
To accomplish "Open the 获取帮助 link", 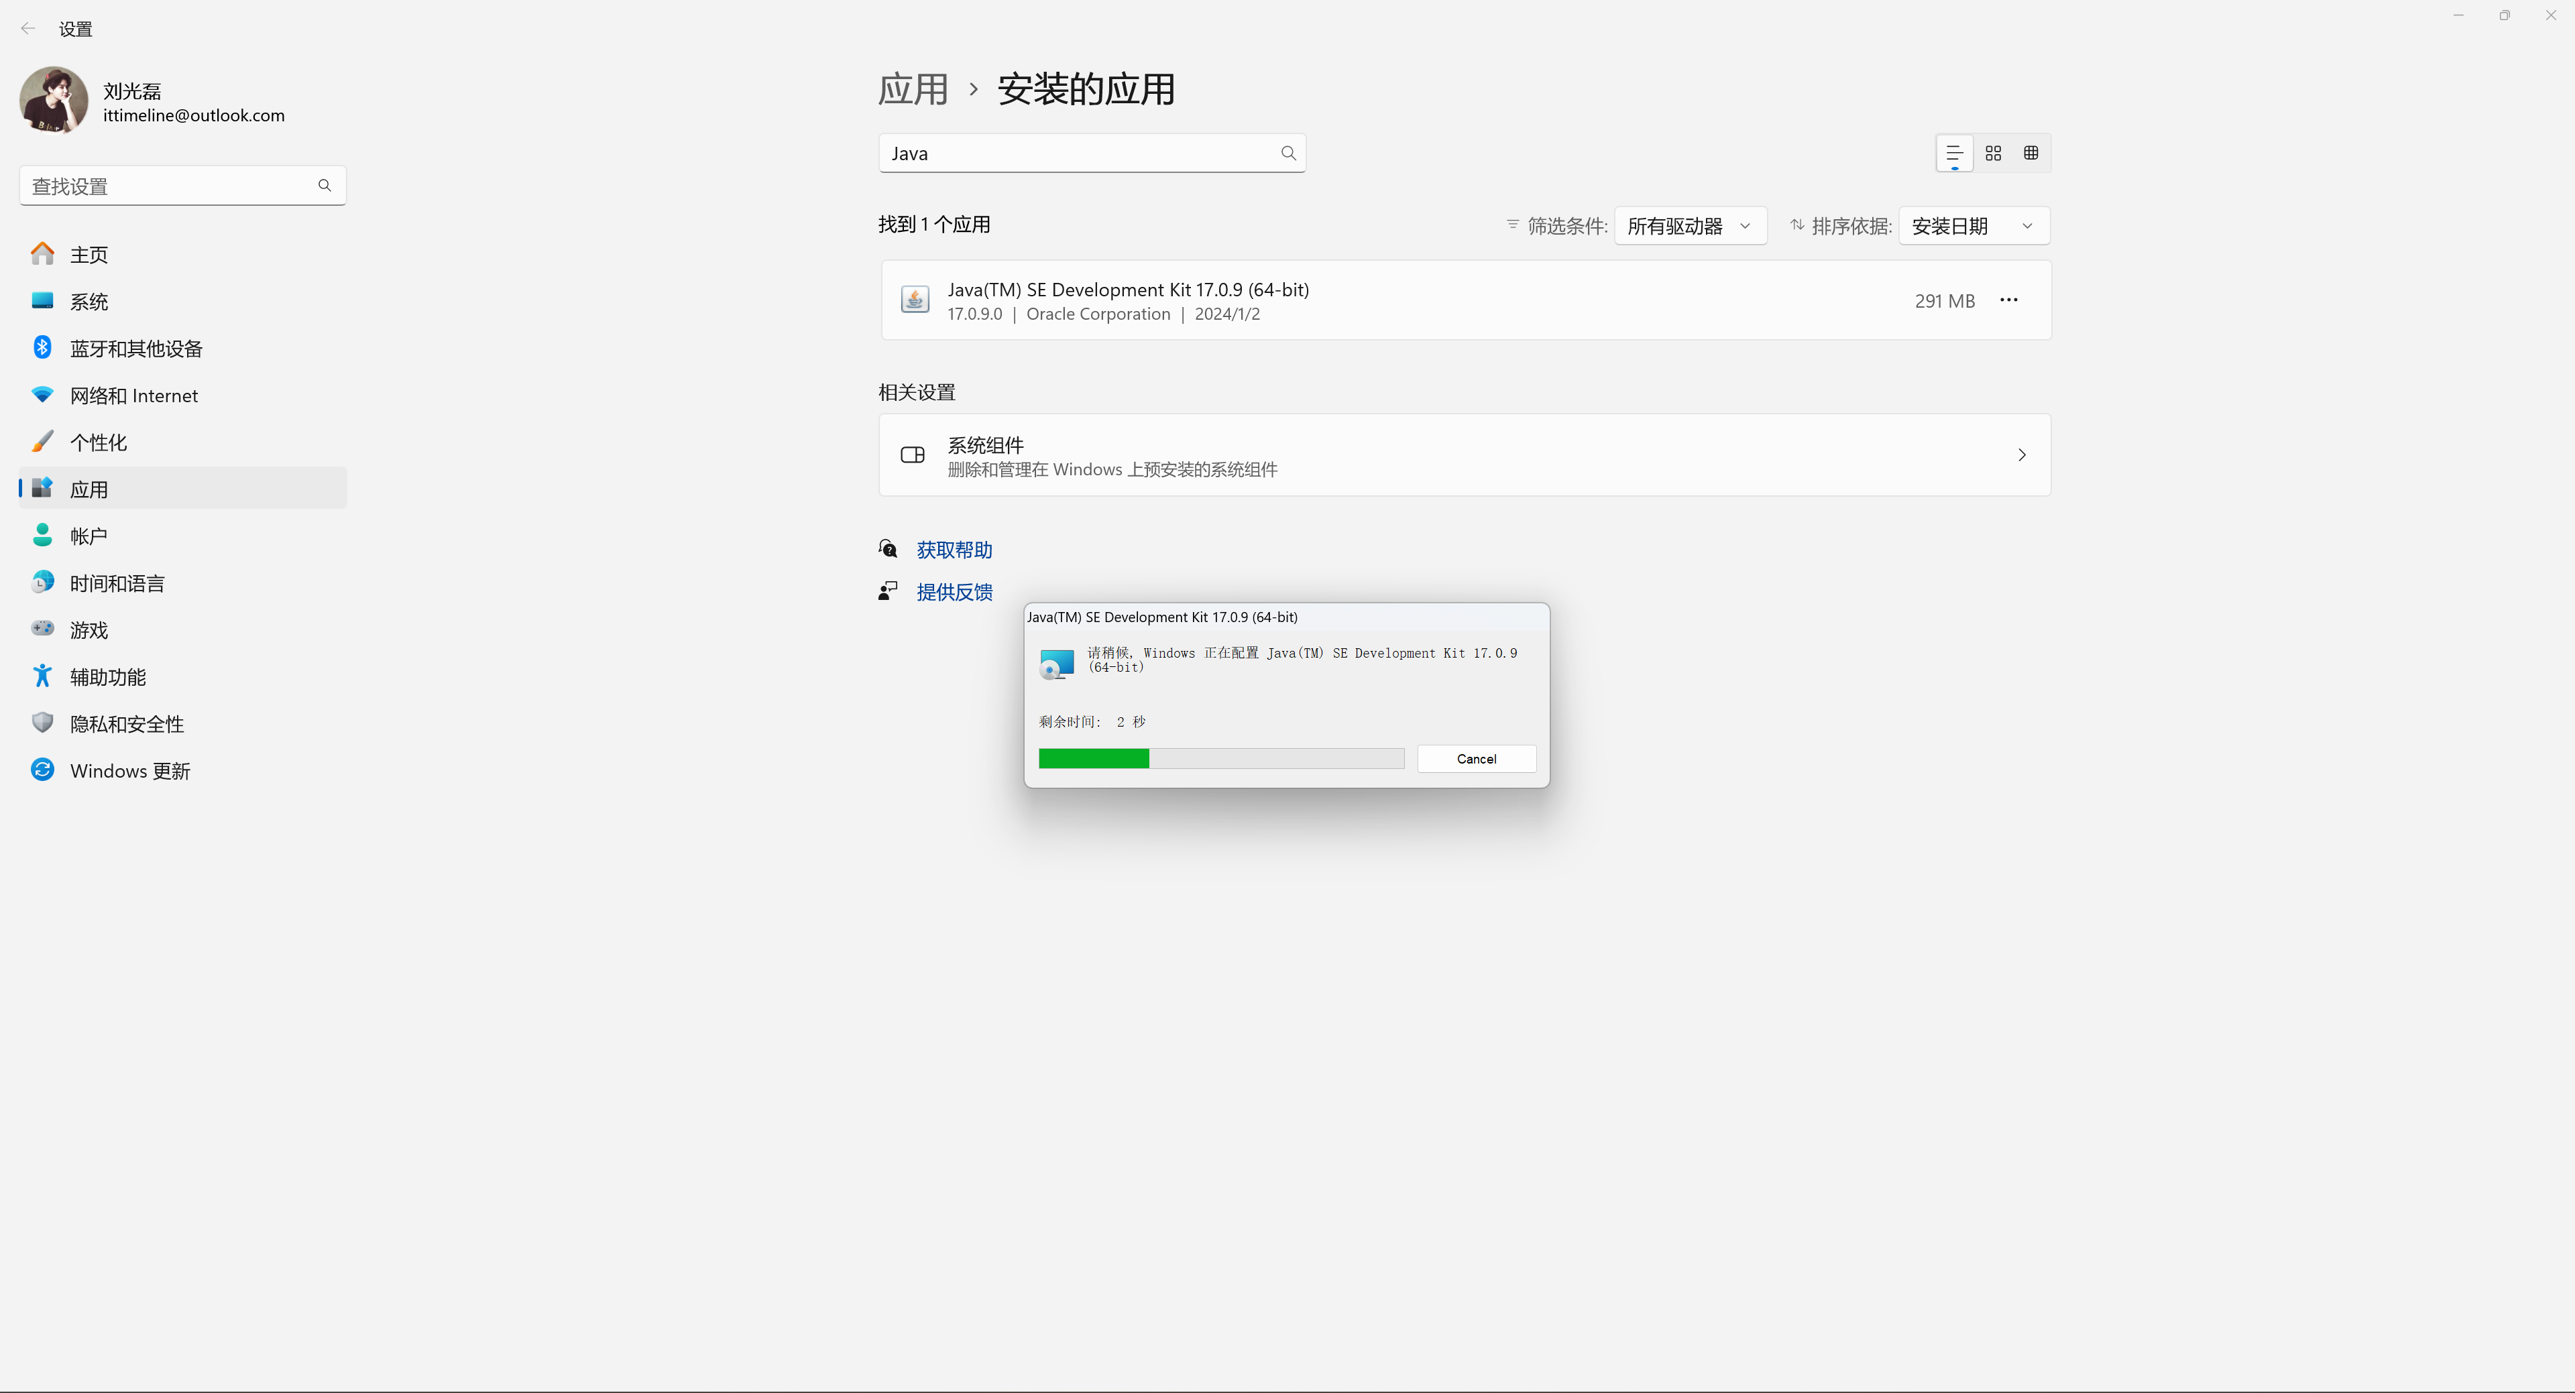I will (x=955, y=550).
